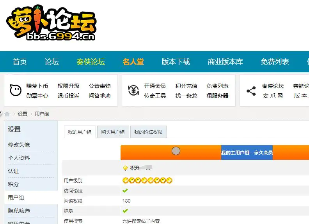
Task: Open the 问答求助 link
Action: coord(99,96)
